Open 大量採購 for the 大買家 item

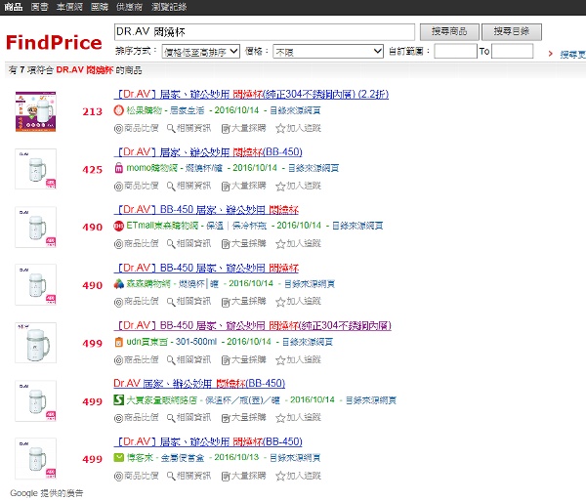click(243, 417)
